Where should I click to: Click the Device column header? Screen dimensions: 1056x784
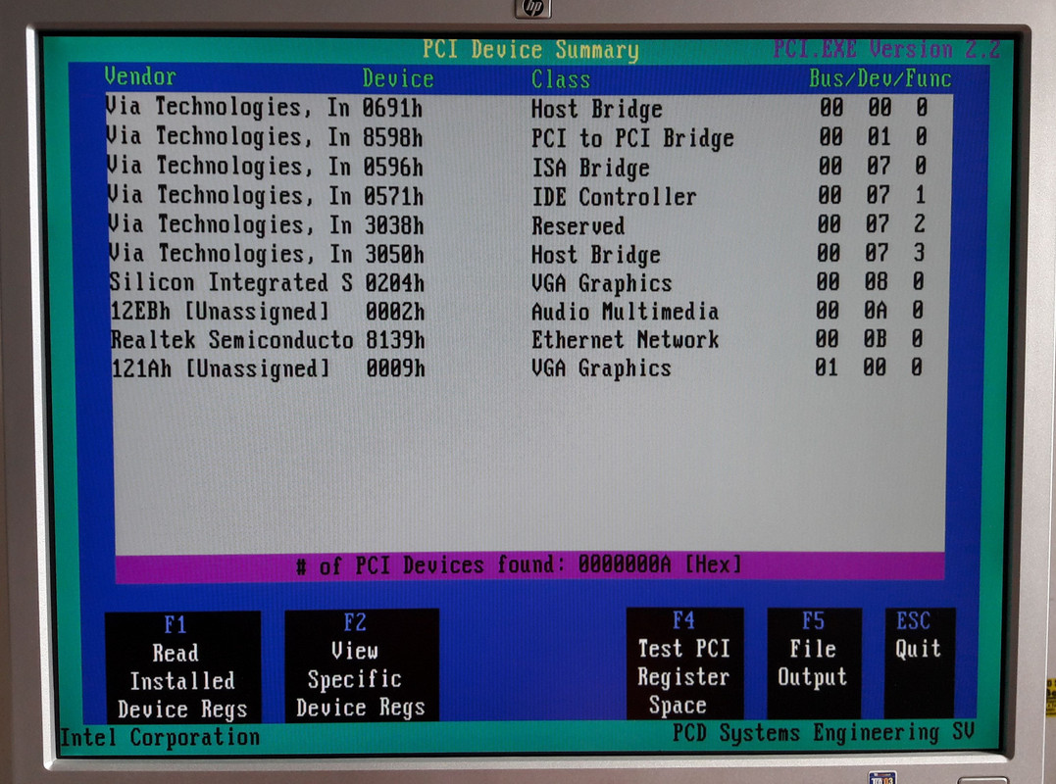click(x=398, y=78)
